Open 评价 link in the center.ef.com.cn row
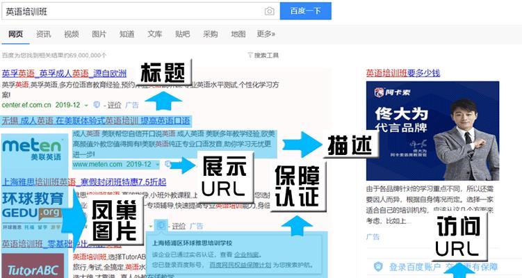Screen dimensions: 522x278 point(115,105)
